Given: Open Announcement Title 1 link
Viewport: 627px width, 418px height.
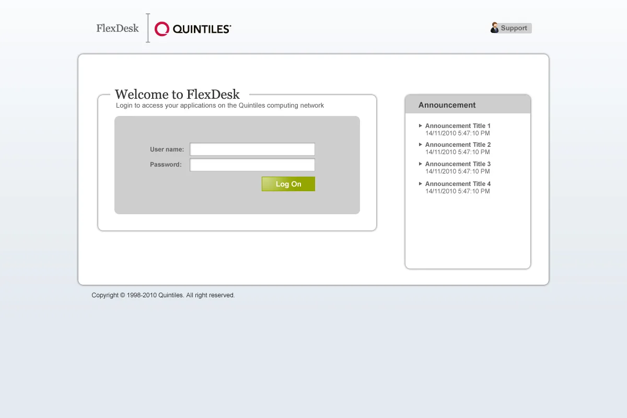Looking at the screenshot, I should pyautogui.click(x=458, y=126).
